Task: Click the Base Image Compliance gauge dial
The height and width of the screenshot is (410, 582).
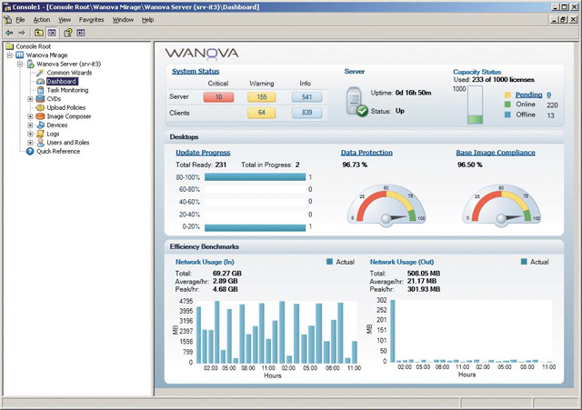Action: pyautogui.click(x=501, y=205)
